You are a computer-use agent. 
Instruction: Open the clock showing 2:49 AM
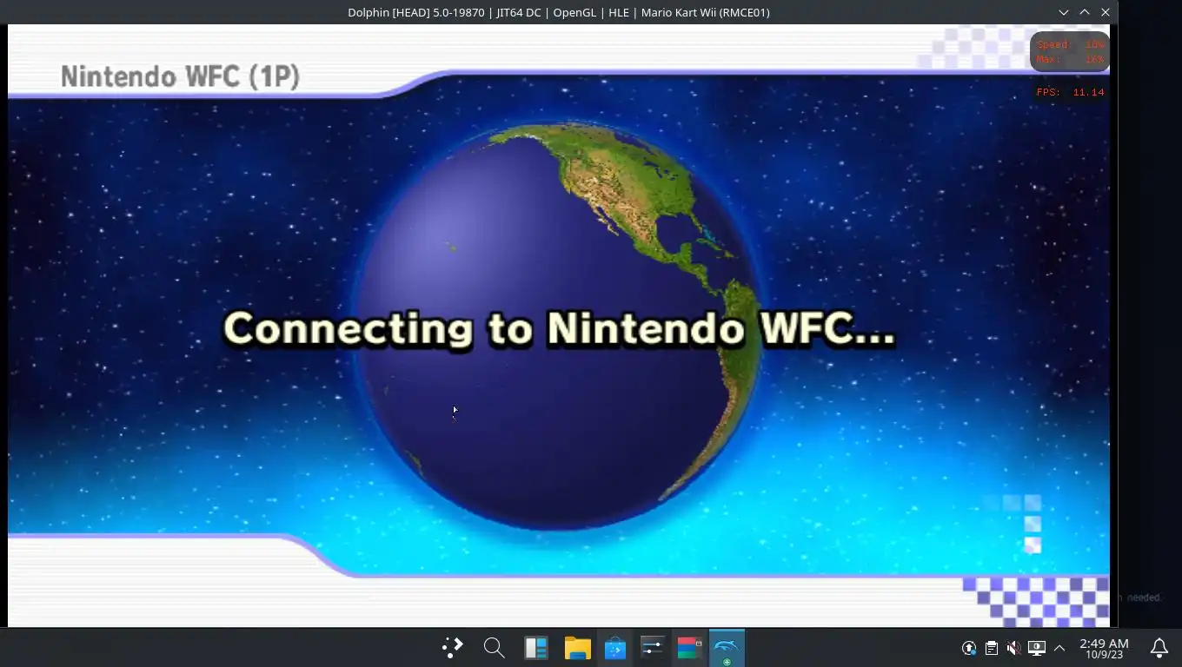click(1104, 648)
